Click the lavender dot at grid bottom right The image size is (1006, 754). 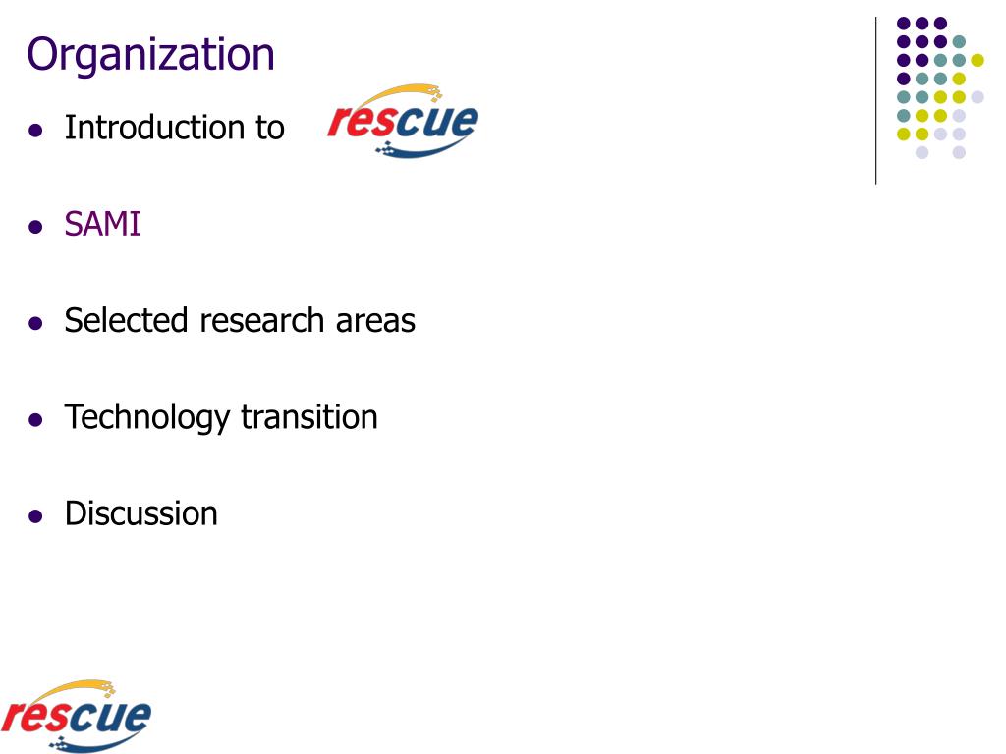point(959,152)
